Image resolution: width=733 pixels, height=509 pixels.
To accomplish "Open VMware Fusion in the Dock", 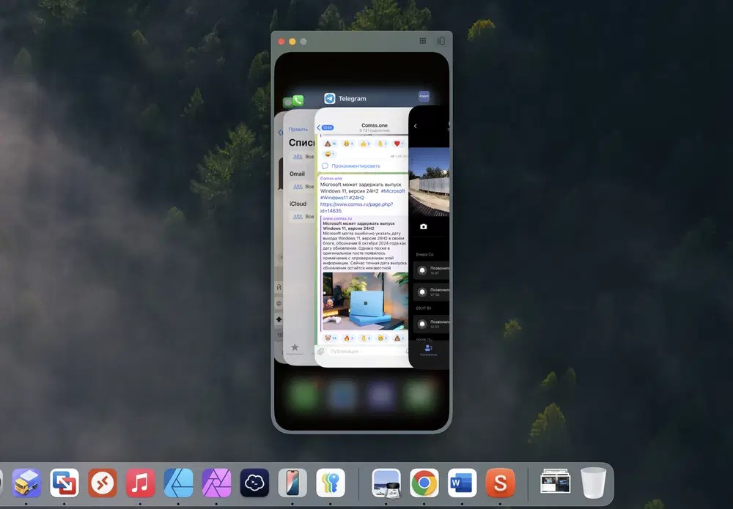I will (64, 483).
